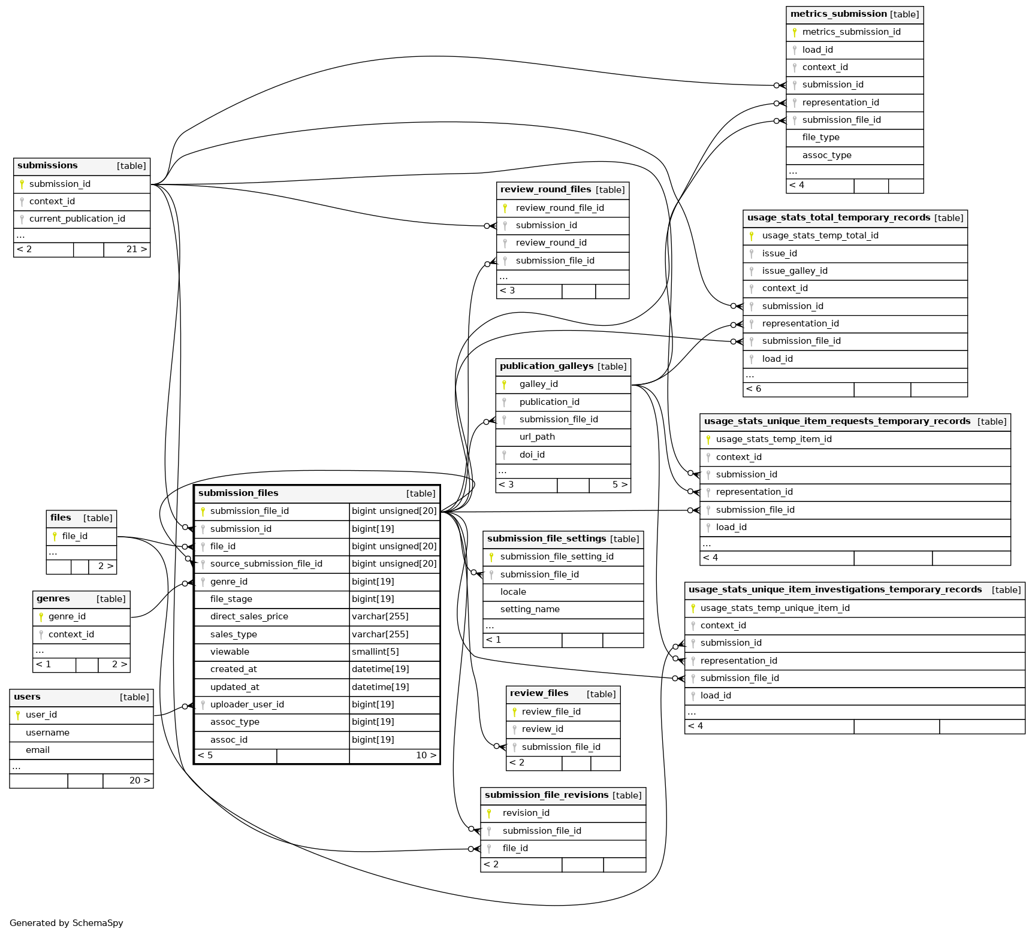This screenshot has width=1035, height=935.
Task: Click the key icon next to usage_stats_temp_total_id
Action: click(752, 236)
